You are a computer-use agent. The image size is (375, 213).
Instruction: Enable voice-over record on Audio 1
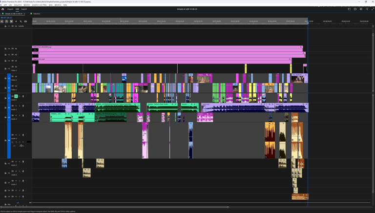click(x=23, y=96)
